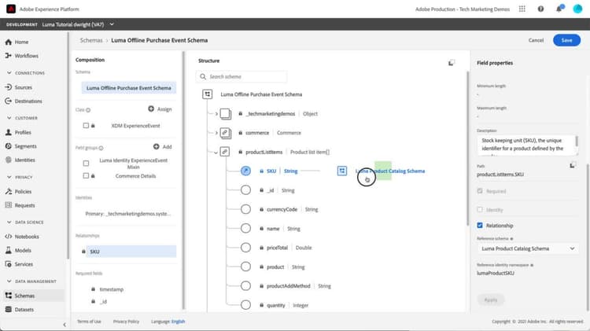Click the structure panel copy icon
The width and height of the screenshot is (590, 331).
point(452,63)
